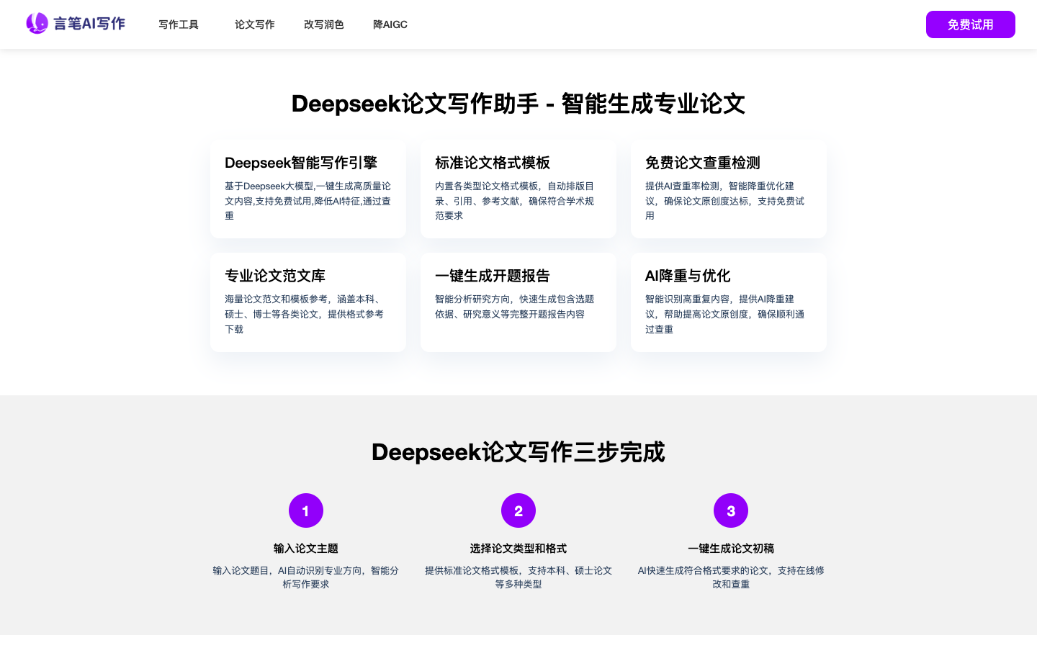This screenshot has height=648, width=1037.
Task: Click the 言笔AI写作 brand name text
Action: (89, 24)
